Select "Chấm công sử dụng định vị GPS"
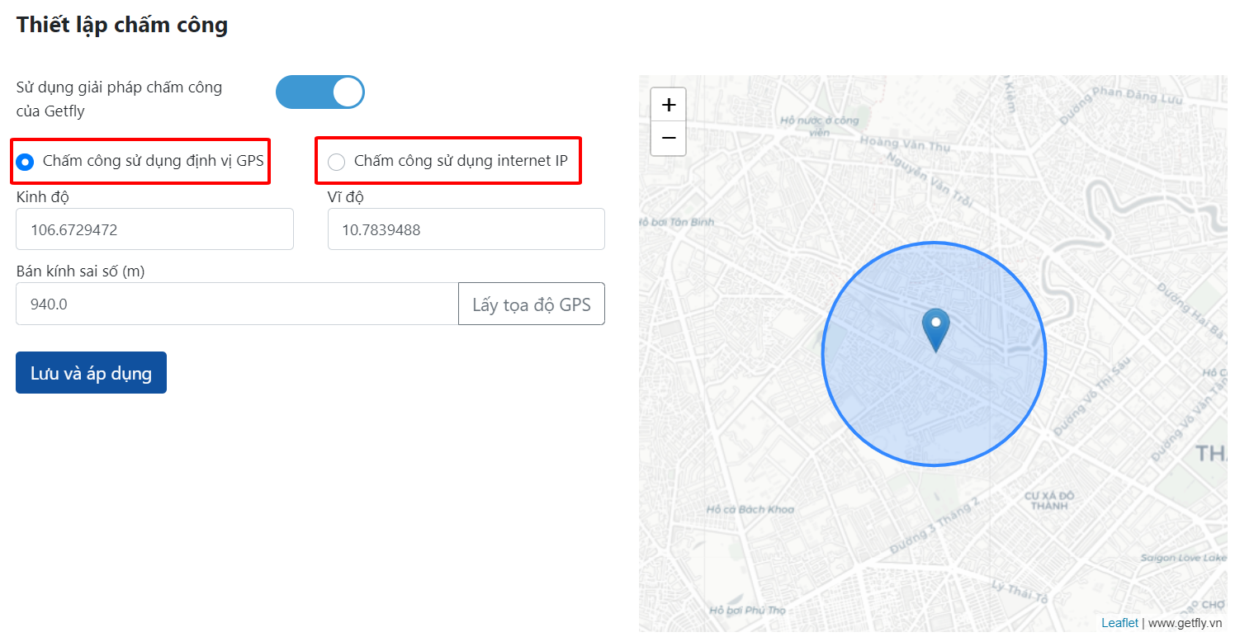The height and width of the screenshot is (637, 1240). (25, 162)
